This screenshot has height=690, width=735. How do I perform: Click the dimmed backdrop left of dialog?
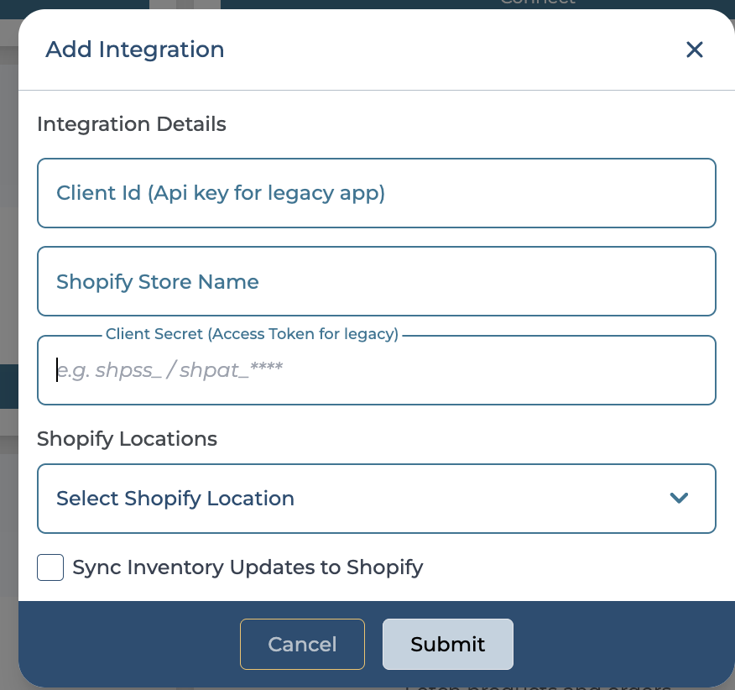pyautogui.click(x=8, y=252)
